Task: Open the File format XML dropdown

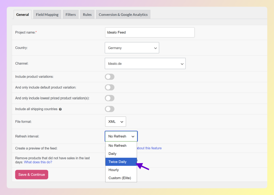Action: [x=116, y=122]
